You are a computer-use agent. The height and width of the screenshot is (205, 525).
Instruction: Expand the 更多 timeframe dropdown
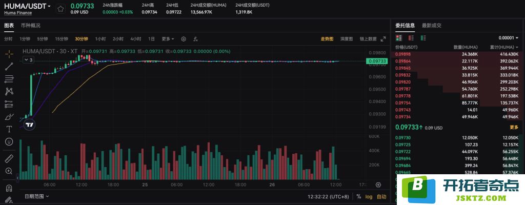(x=168, y=39)
